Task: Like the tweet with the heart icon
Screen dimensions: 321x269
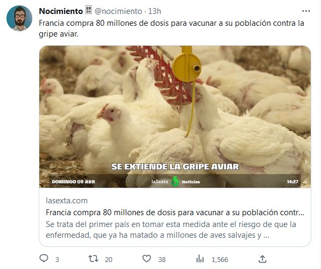Action: click(146, 259)
